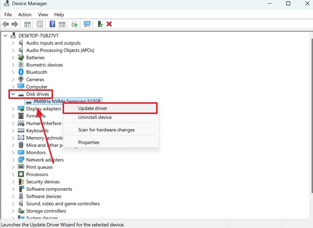Select the Scan for hardware changes icon
Image resolution: width=313 pixels, height=228 pixels.
pos(87,24)
